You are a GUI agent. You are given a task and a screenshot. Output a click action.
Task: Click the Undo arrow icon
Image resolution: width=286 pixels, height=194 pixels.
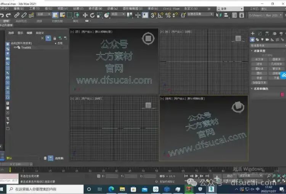click(x=2, y=15)
